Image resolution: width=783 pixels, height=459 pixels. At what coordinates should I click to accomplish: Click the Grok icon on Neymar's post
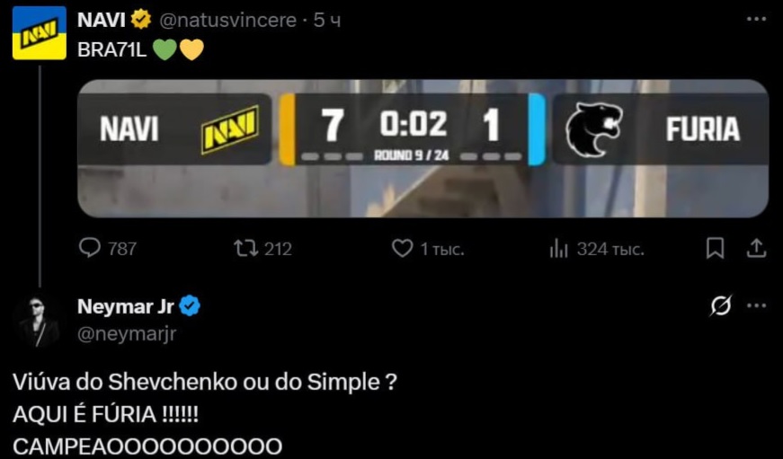(x=720, y=306)
